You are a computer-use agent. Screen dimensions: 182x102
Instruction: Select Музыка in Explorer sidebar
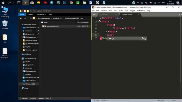(x=28, y=74)
